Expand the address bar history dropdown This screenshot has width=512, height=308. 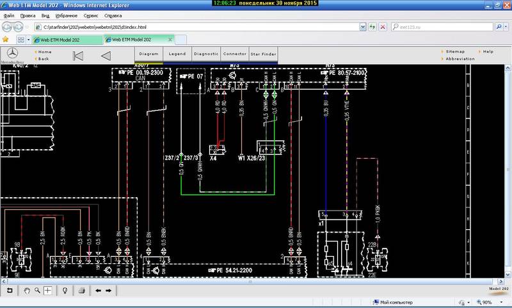(364, 28)
